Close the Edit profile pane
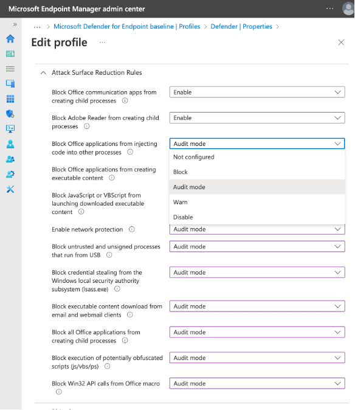 [x=341, y=43]
